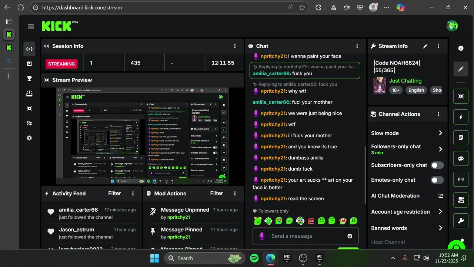Image resolution: width=474 pixels, height=267 pixels.
Task: Click the pencil edit icon in right toolbar
Action: click(461, 69)
